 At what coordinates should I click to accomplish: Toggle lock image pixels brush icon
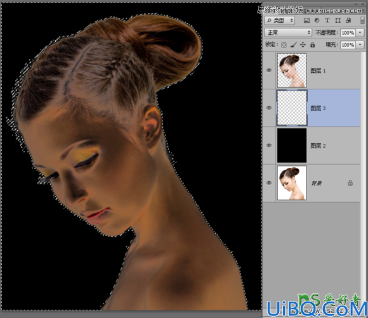tap(293, 45)
